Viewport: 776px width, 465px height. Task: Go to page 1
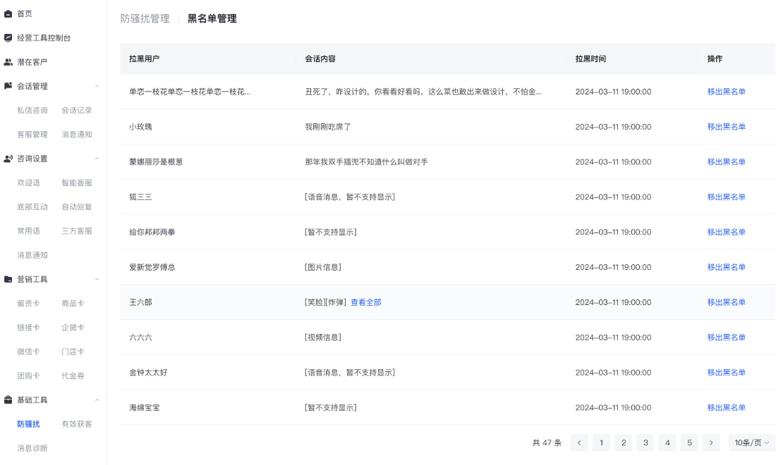tap(601, 442)
